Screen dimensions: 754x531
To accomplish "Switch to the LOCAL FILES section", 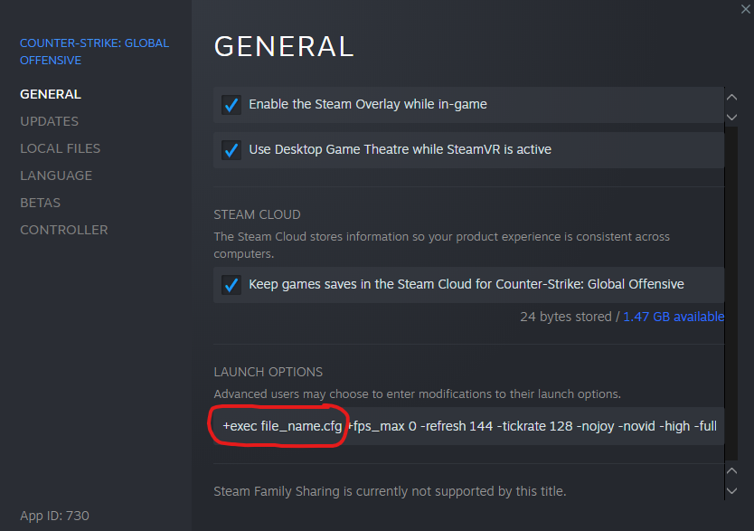I will pos(60,148).
